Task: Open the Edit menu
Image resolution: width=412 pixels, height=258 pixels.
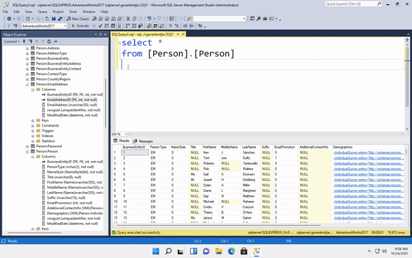Action: [x=16, y=12]
